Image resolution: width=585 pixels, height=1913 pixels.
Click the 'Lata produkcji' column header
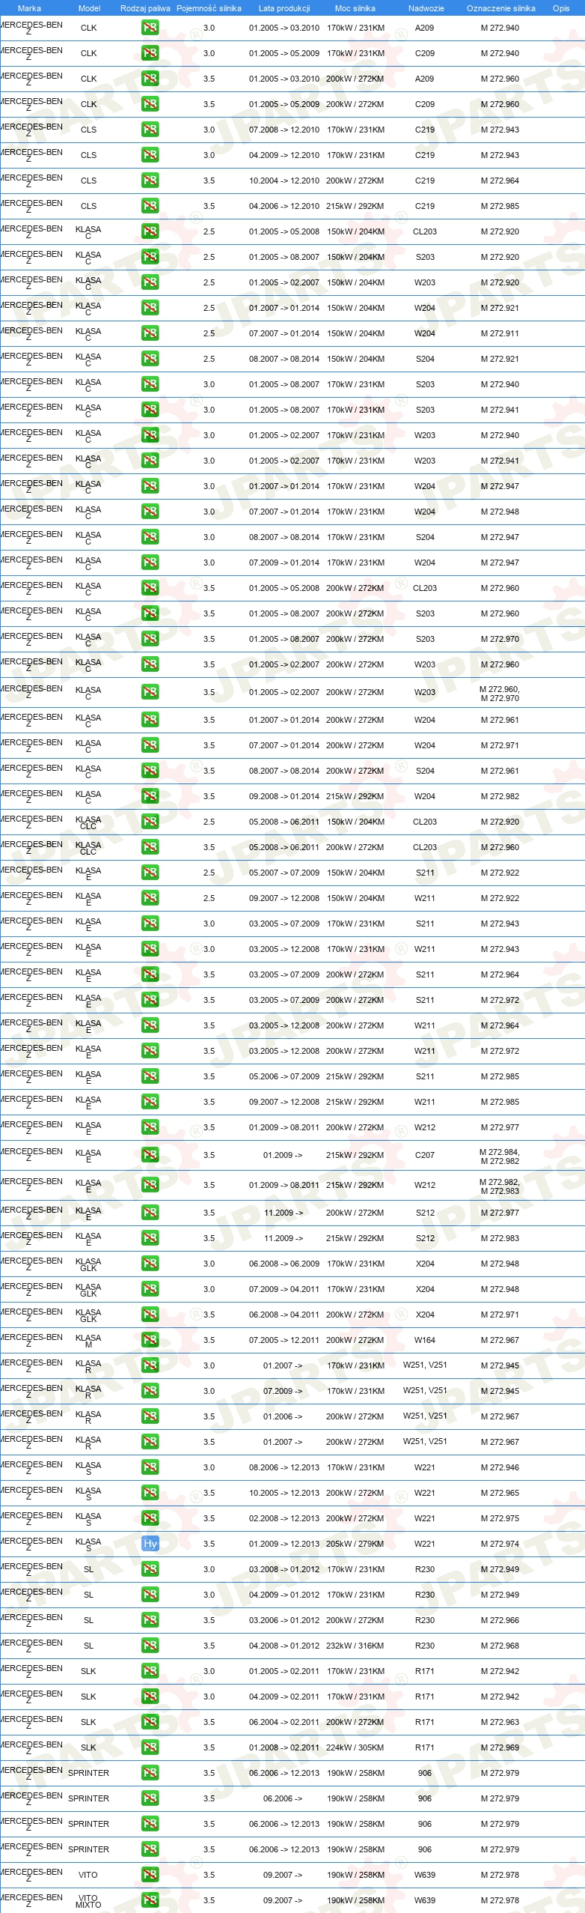(284, 8)
